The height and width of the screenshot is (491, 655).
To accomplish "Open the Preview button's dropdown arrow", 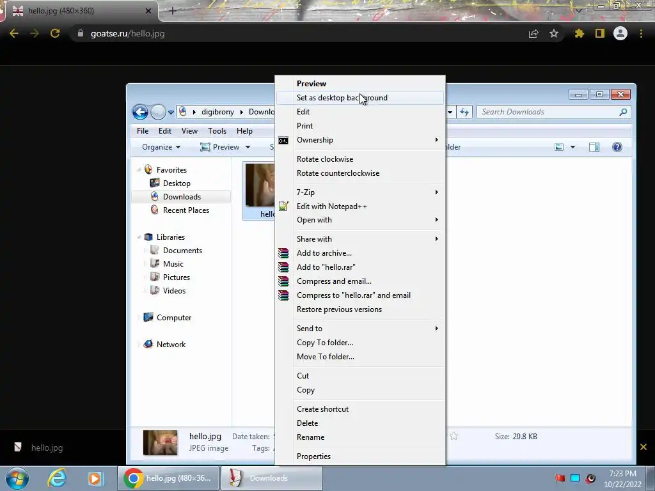I will coord(248,147).
